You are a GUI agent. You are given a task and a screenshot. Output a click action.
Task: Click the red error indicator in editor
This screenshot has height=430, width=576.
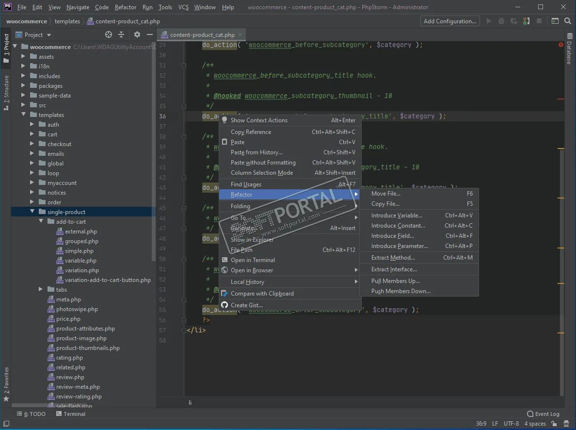pos(561,45)
